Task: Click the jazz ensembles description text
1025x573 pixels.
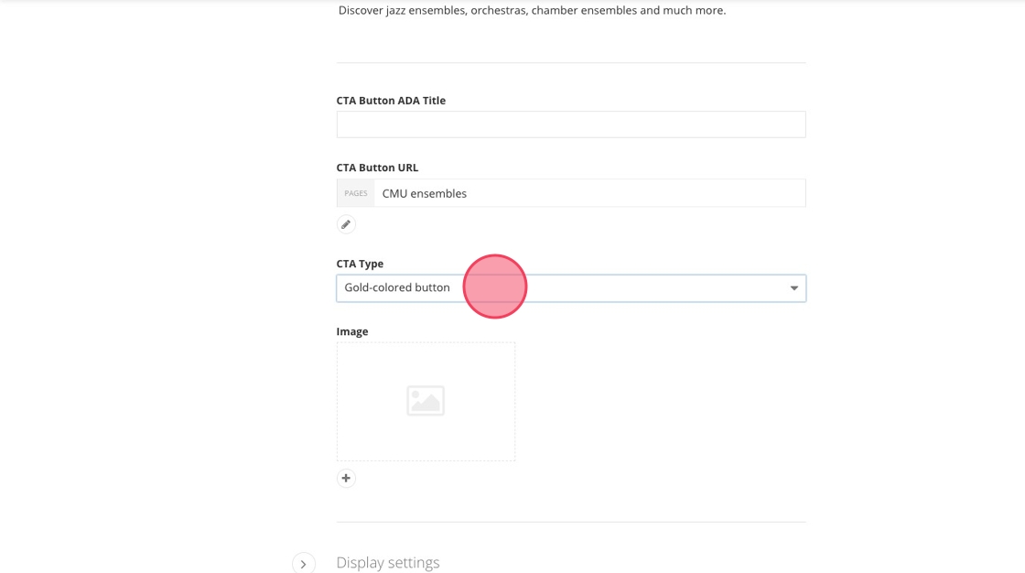Action: (x=532, y=11)
